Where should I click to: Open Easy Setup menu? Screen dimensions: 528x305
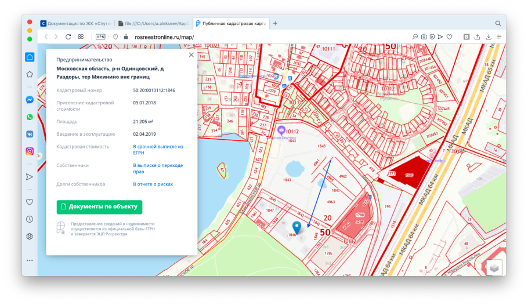pyautogui.click(x=499, y=37)
